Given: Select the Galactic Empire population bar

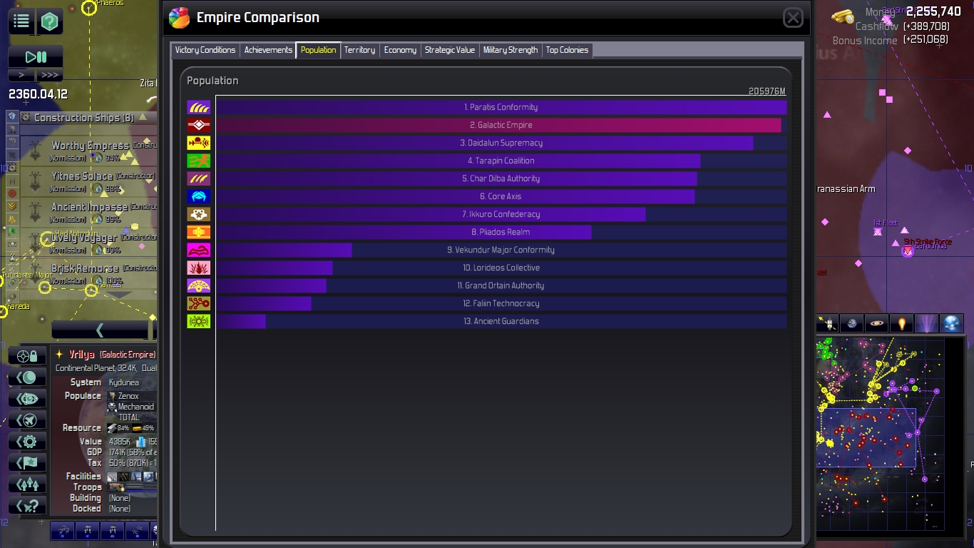Looking at the screenshot, I should pos(501,125).
